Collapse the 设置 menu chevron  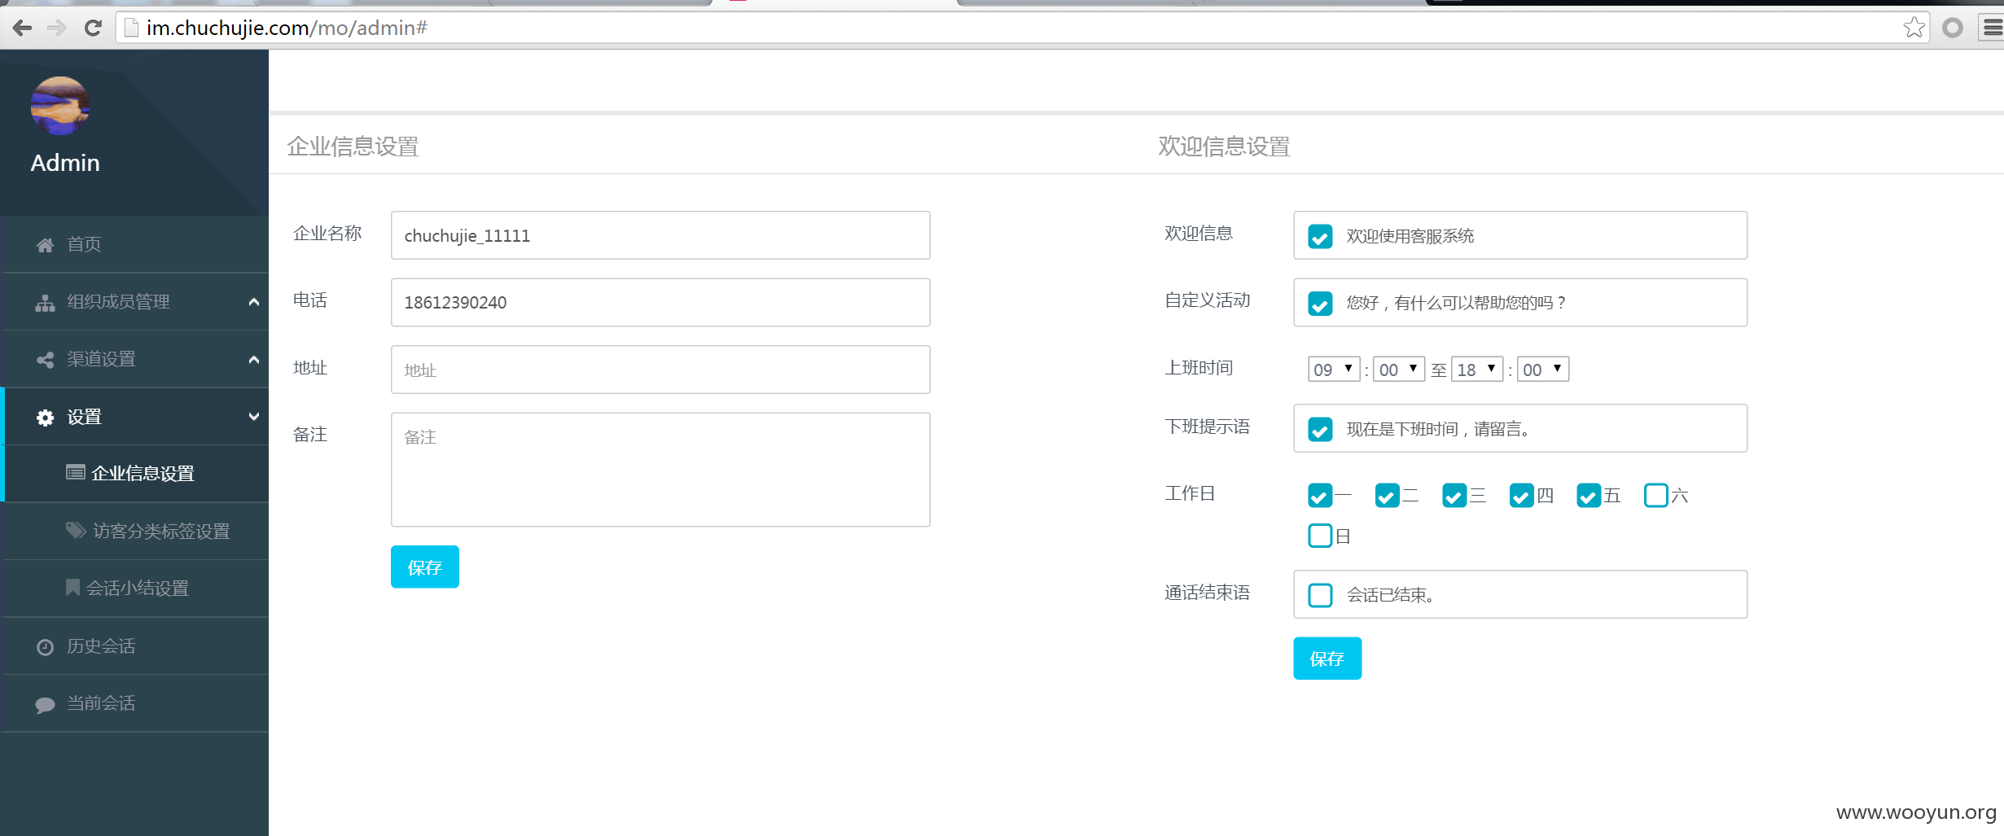(x=254, y=417)
